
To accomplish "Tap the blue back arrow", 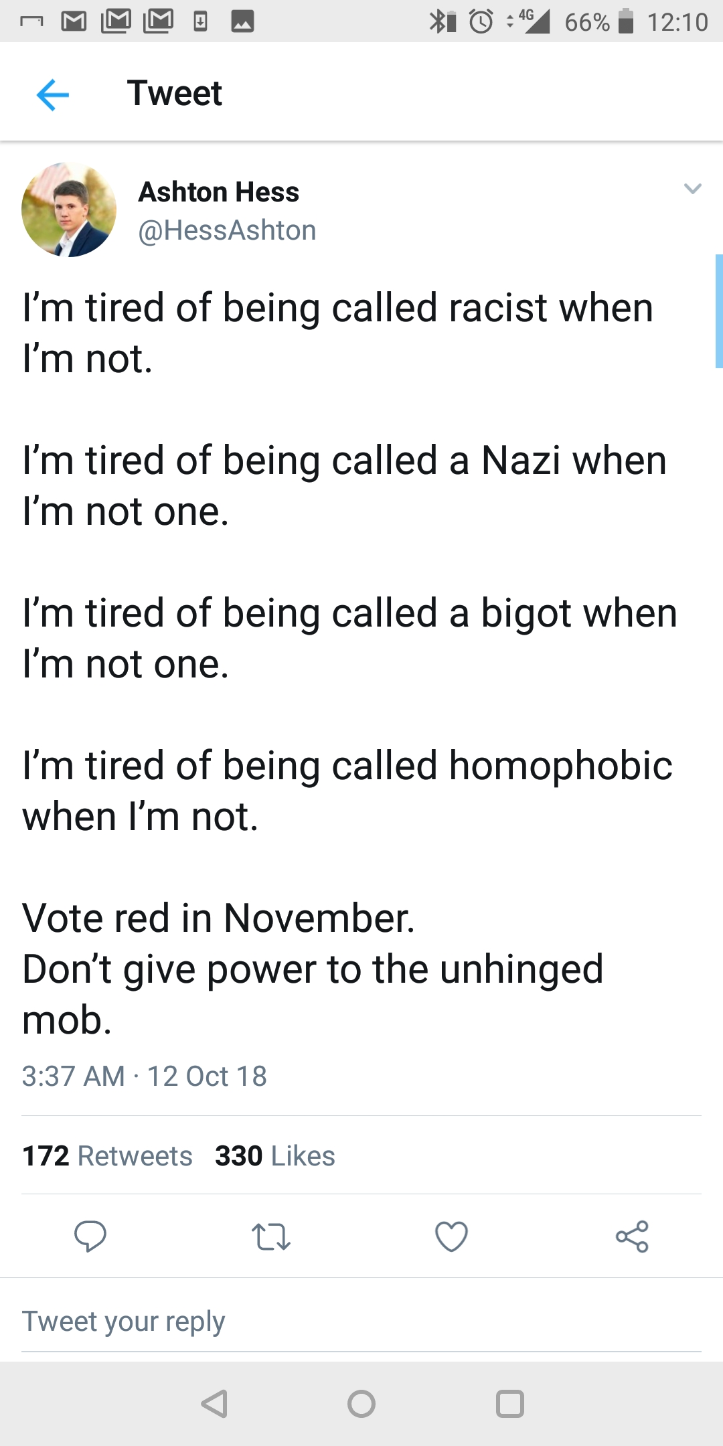I will tap(53, 94).
